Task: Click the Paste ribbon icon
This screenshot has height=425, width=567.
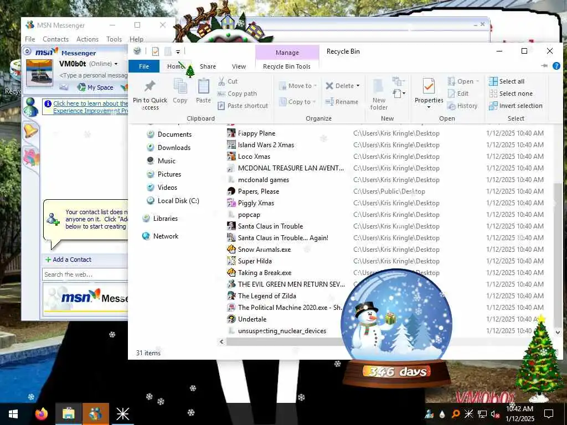Action: pos(203,87)
